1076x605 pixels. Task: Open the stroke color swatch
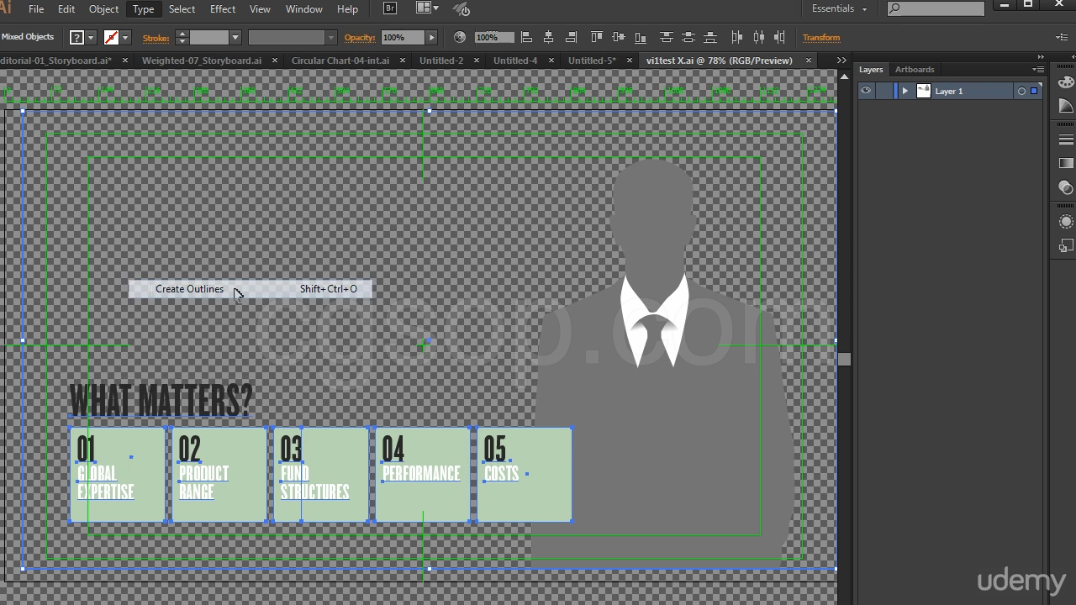[111, 37]
